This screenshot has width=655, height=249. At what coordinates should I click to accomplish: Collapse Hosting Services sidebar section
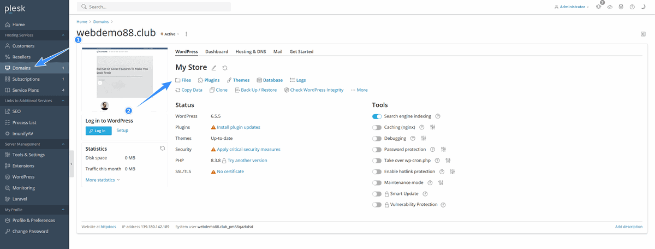coord(63,35)
